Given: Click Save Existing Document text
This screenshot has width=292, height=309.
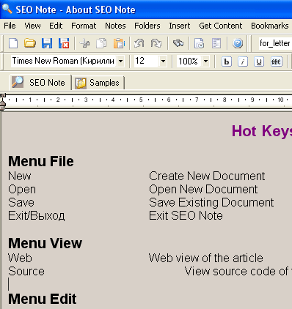Looking at the screenshot, I should 211,203.
